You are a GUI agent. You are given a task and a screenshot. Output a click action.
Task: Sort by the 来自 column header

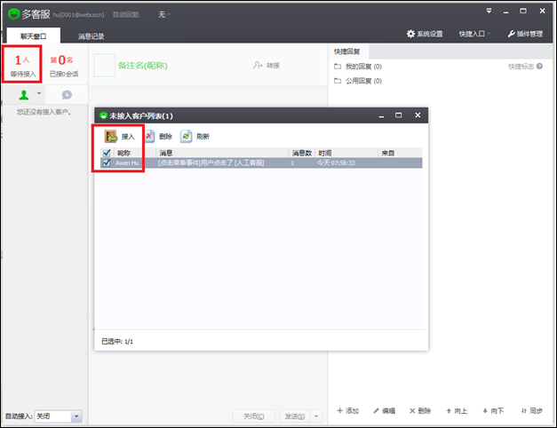click(400, 153)
